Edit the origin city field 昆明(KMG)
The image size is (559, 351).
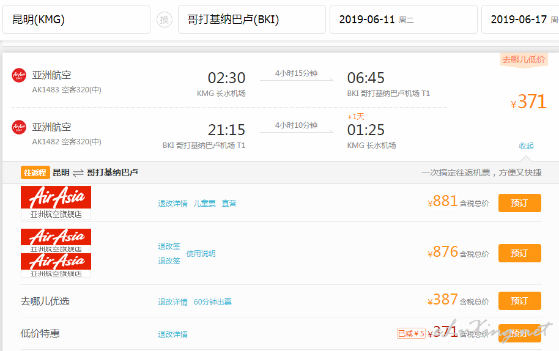click(x=76, y=20)
